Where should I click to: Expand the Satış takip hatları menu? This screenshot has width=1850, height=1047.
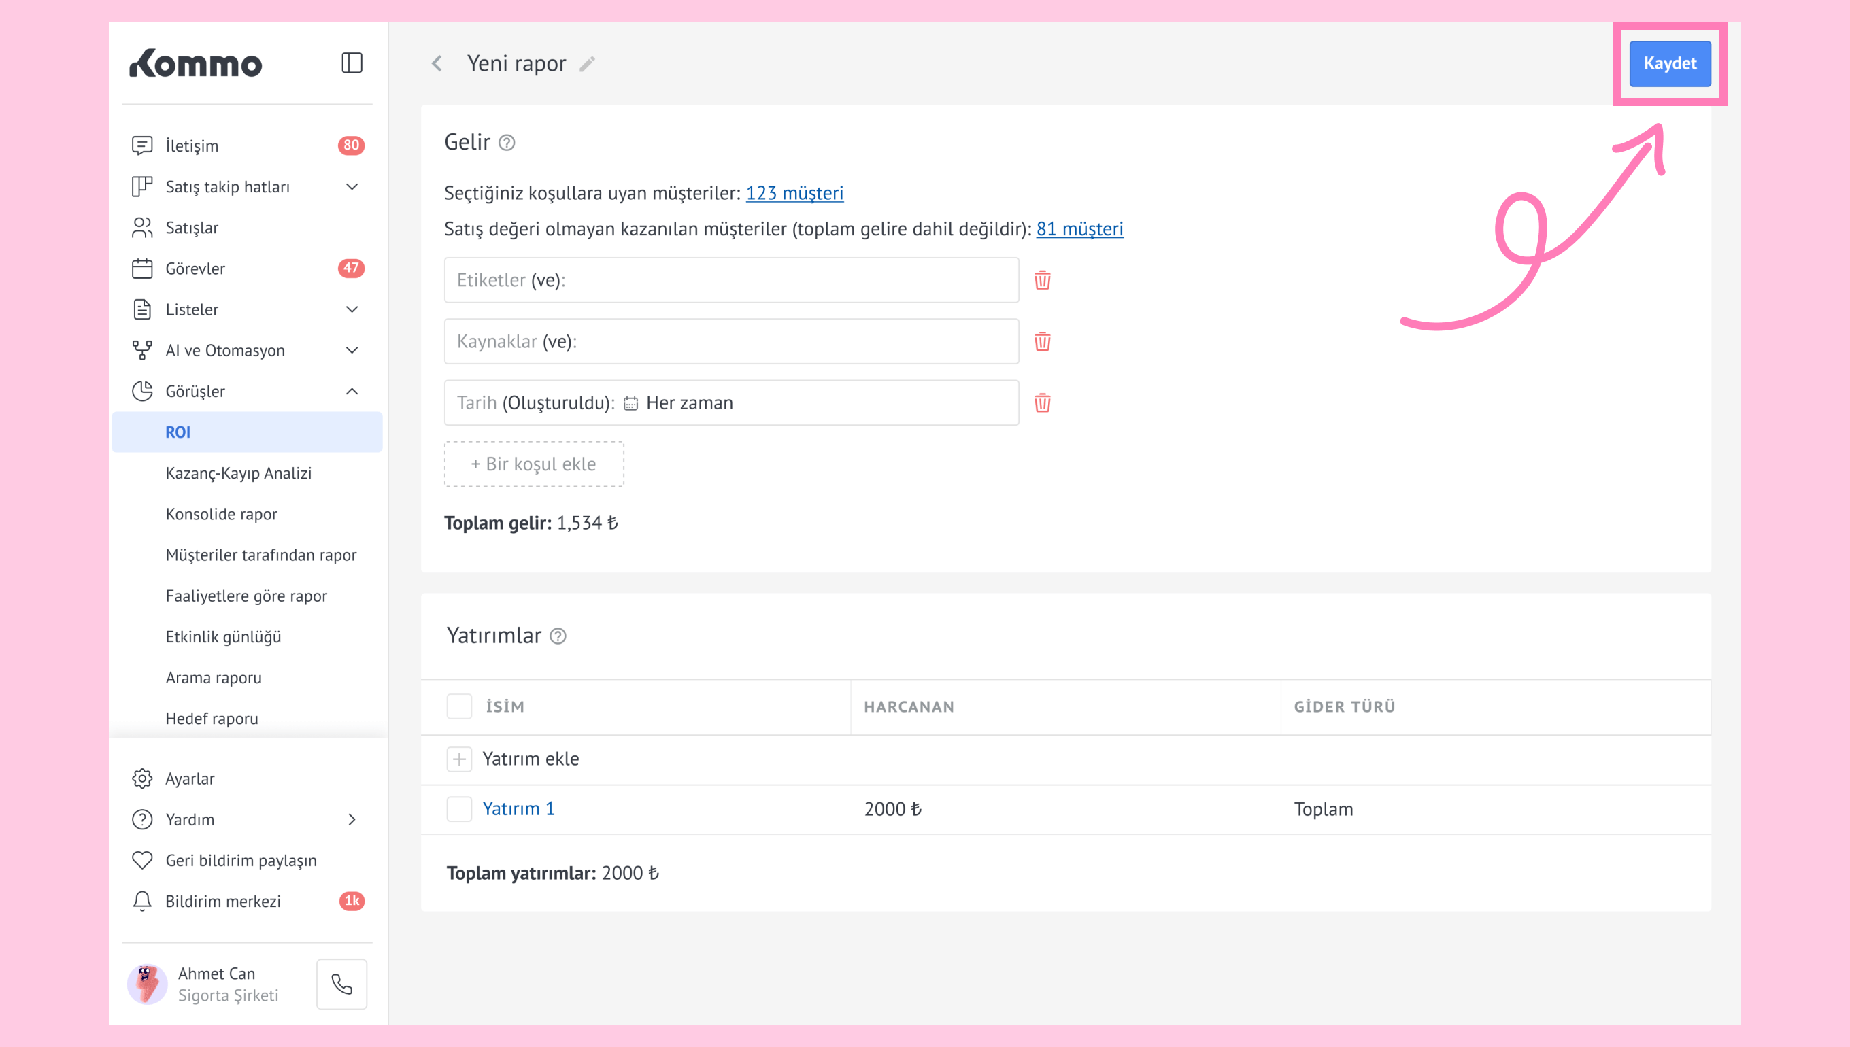[x=352, y=187]
